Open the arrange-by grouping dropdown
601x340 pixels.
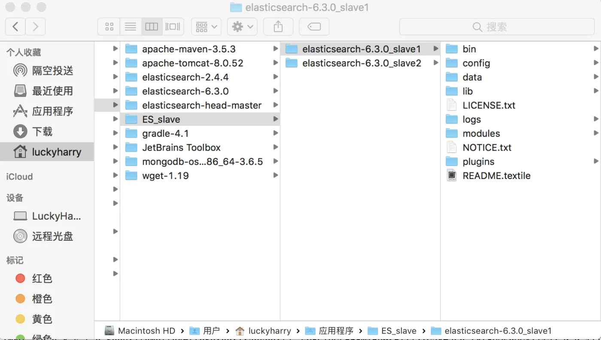point(206,27)
